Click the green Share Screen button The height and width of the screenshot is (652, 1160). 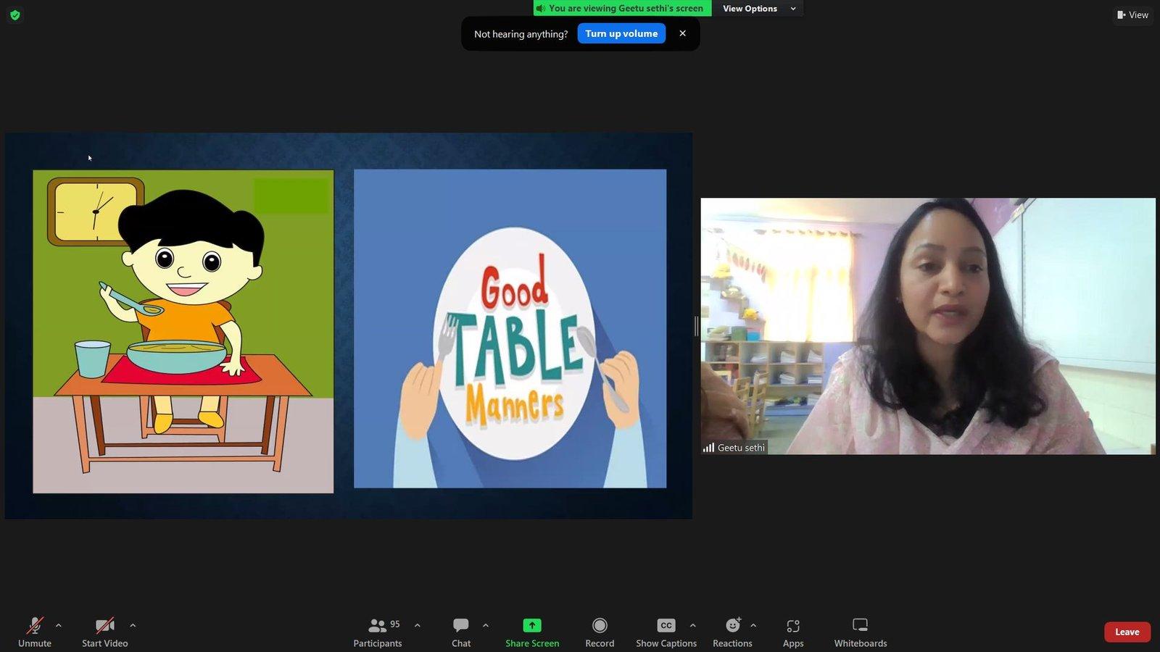click(x=532, y=632)
